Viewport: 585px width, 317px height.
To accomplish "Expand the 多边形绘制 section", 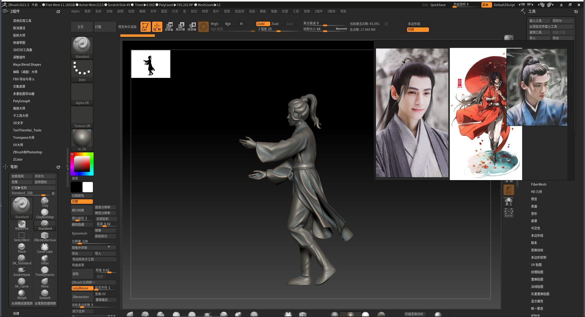I will 538,257.
